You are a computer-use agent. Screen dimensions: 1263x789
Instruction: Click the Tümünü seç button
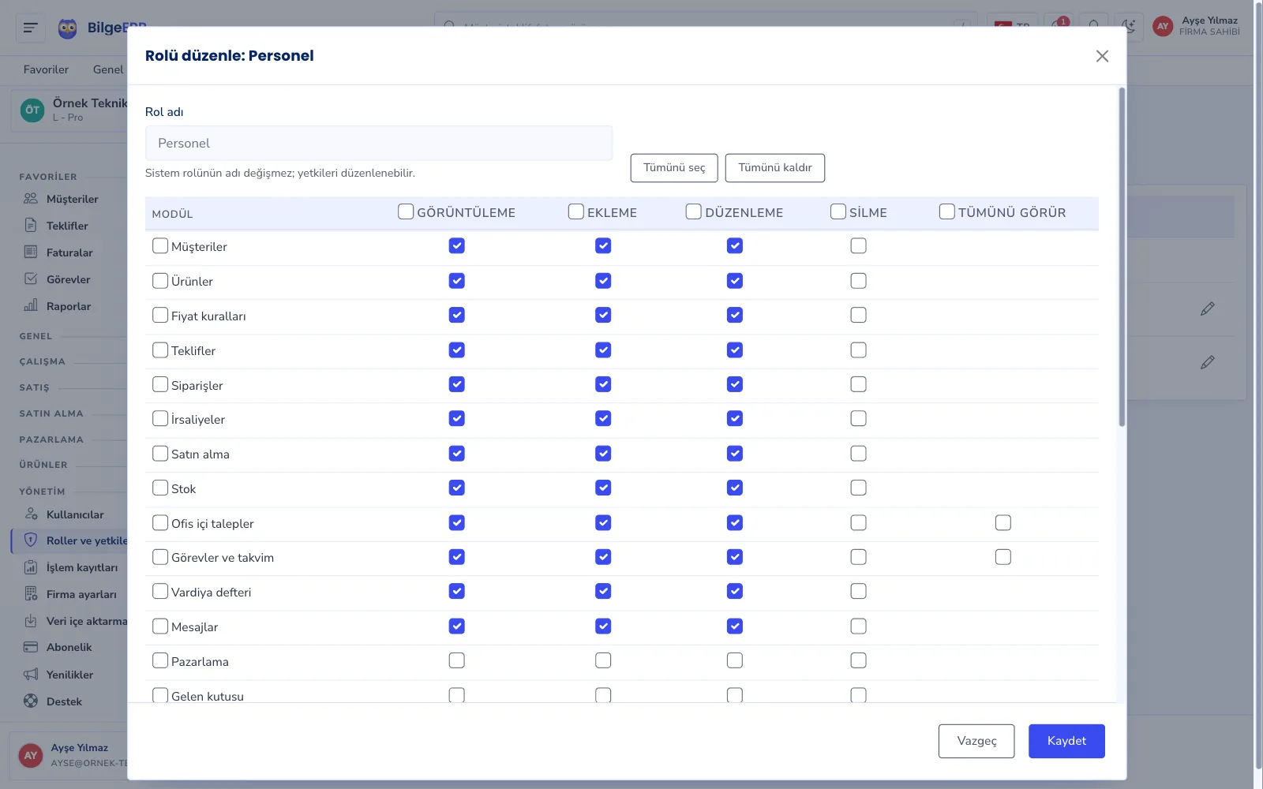674,168
